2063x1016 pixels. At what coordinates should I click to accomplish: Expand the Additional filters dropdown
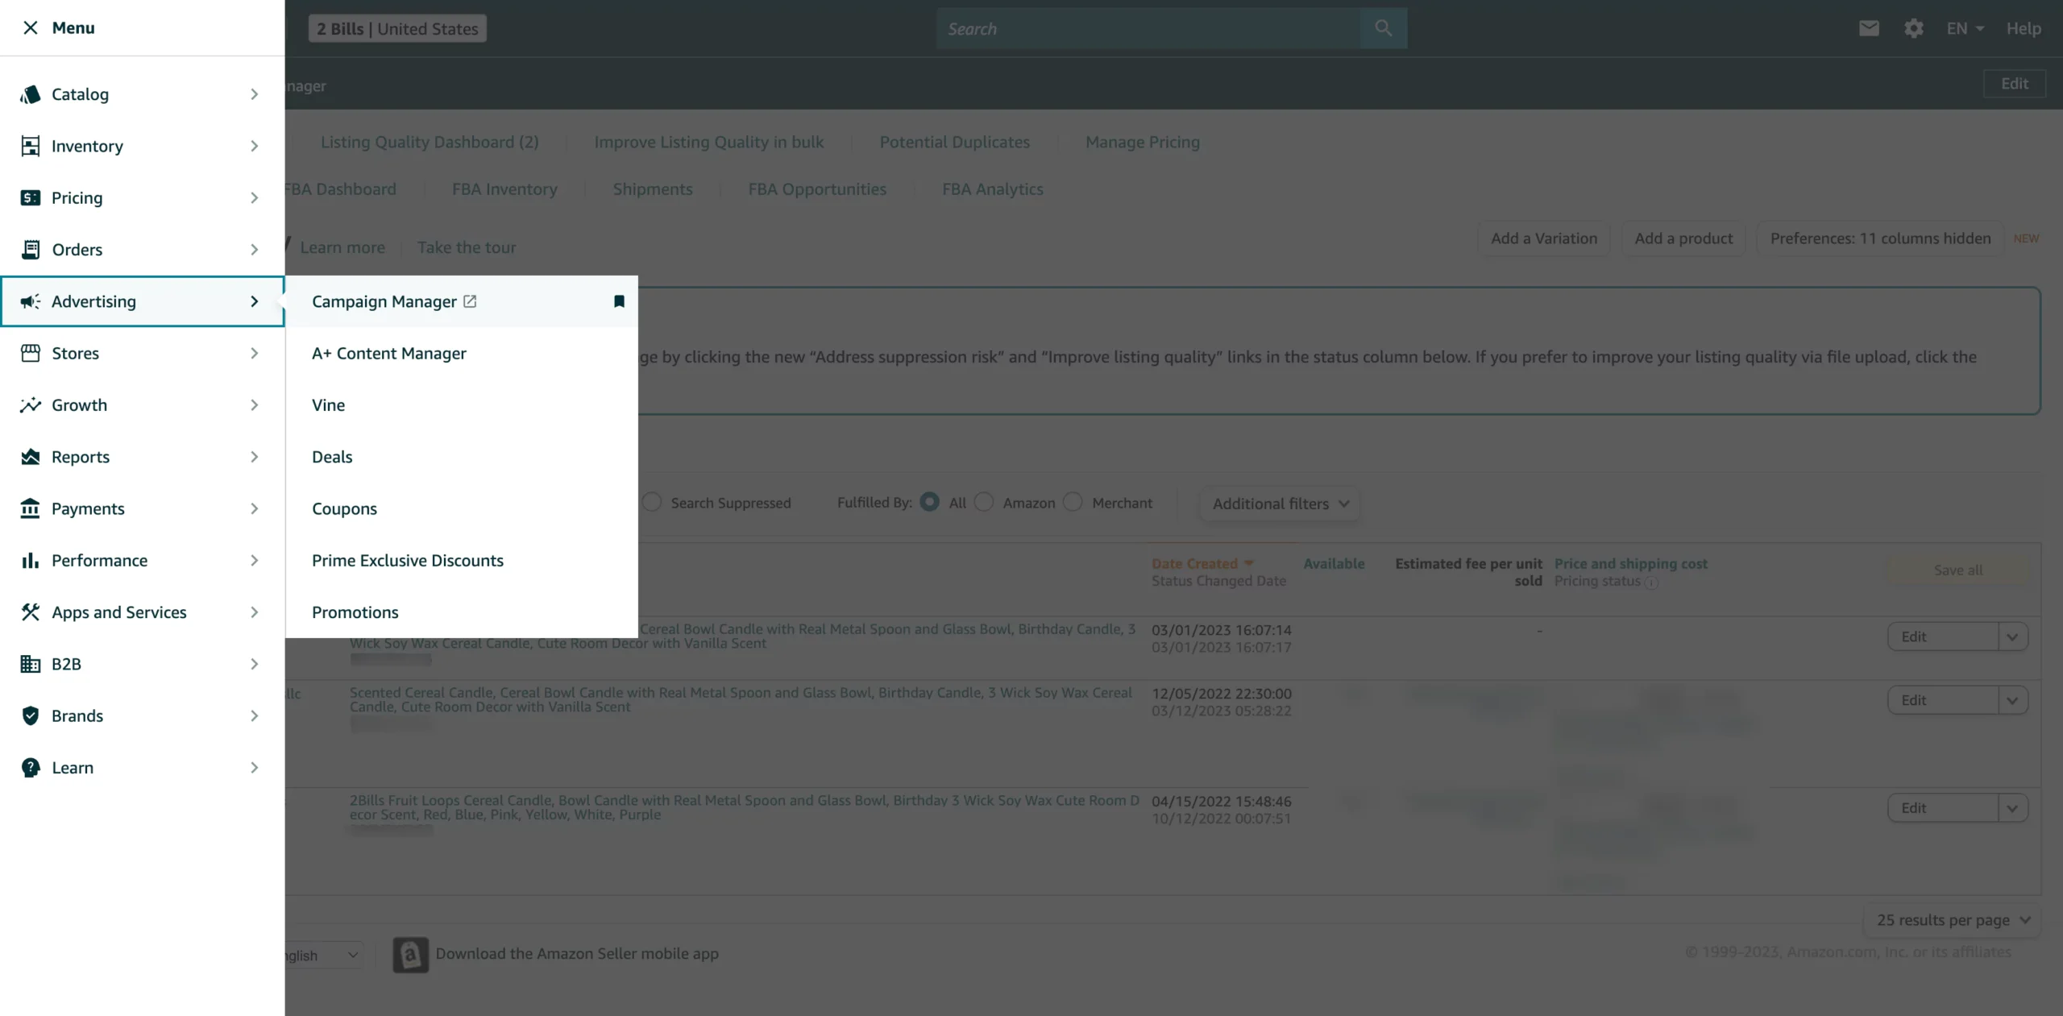(x=1279, y=503)
